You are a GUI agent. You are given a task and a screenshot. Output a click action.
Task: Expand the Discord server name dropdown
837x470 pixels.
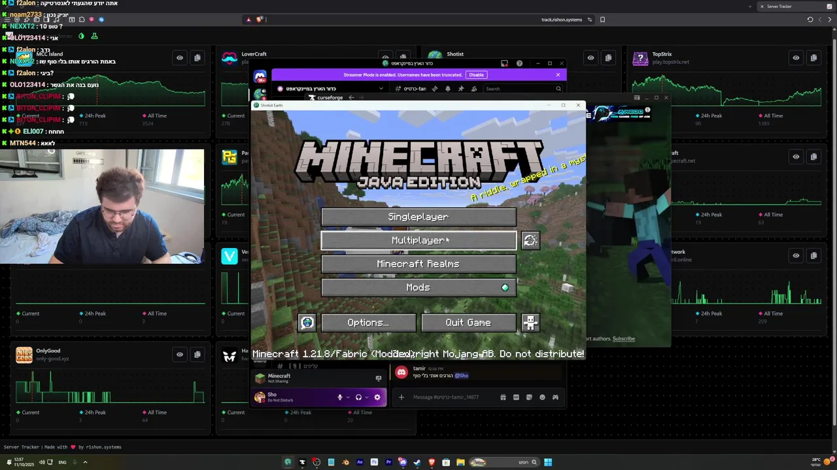[x=381, y=89]
